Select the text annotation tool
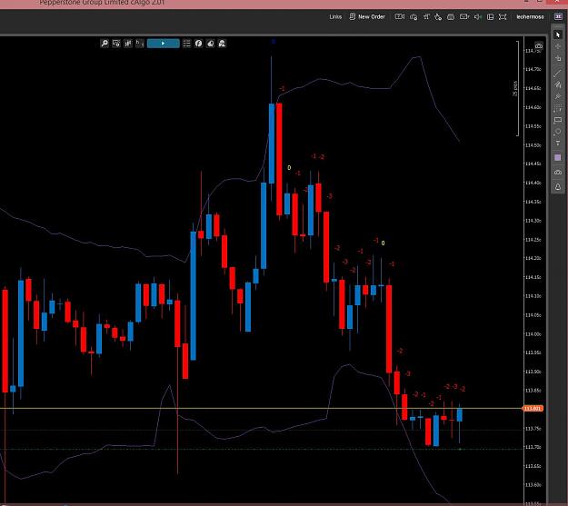Screen dimensions: 568x506 pyautogui.click(x=558, y=144)
